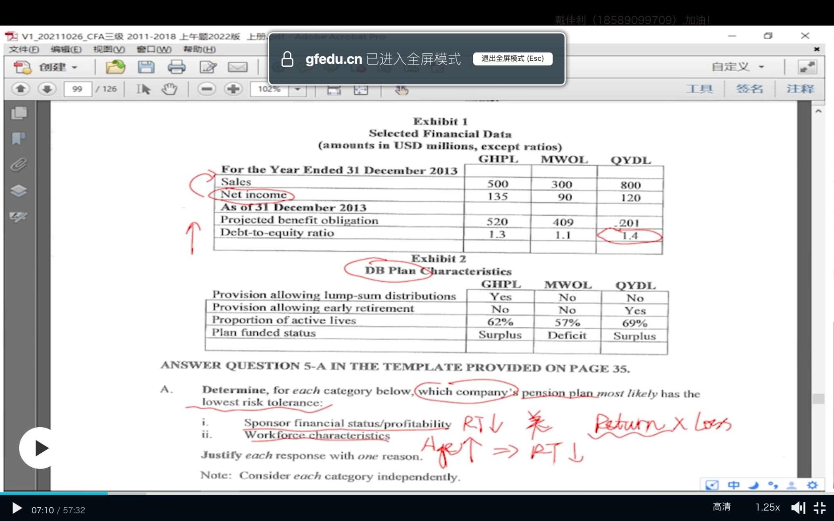
Task: Open the Attachments paperclip panel
Action: [19, 165]
